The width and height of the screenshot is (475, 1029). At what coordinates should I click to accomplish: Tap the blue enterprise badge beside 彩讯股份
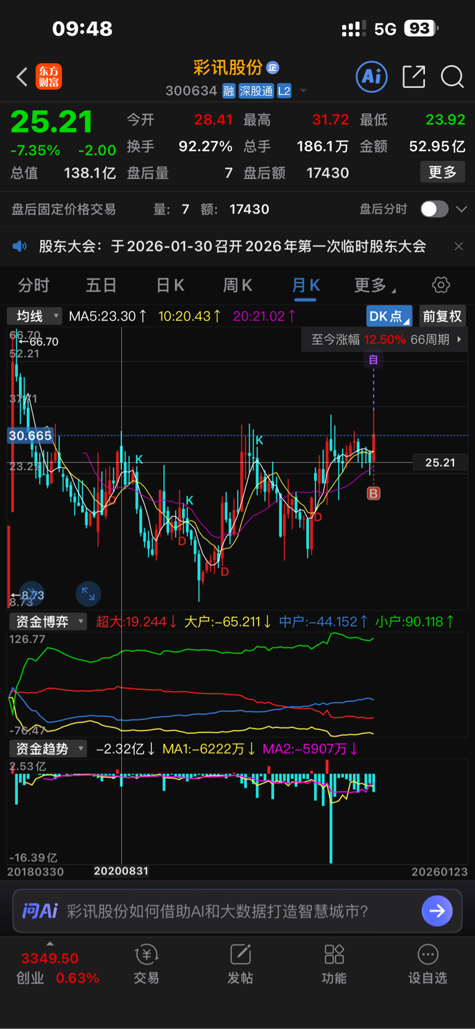(x=273, y=67)
